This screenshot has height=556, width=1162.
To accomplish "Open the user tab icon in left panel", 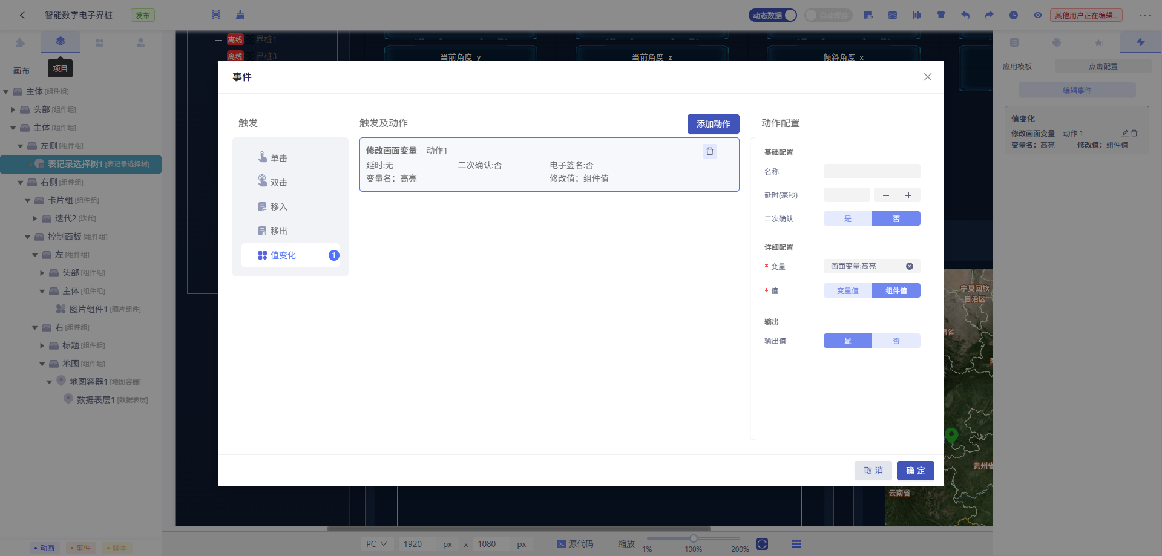I will click(x=140, y=42).
